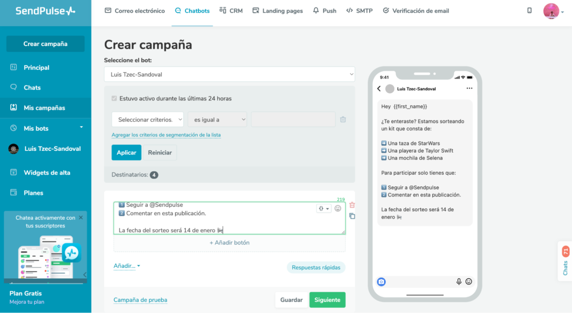Click Mejora tu plan link
This screenshot has height=313, width=572.
tap(27, 302)
